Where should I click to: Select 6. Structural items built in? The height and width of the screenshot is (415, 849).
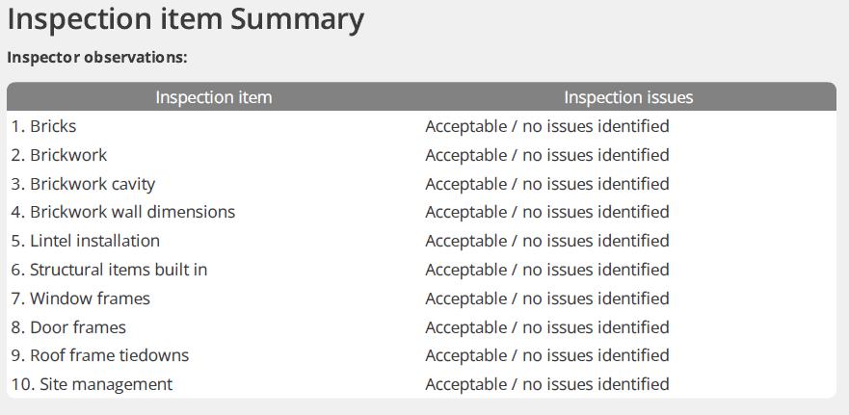(x=109, y=270)
